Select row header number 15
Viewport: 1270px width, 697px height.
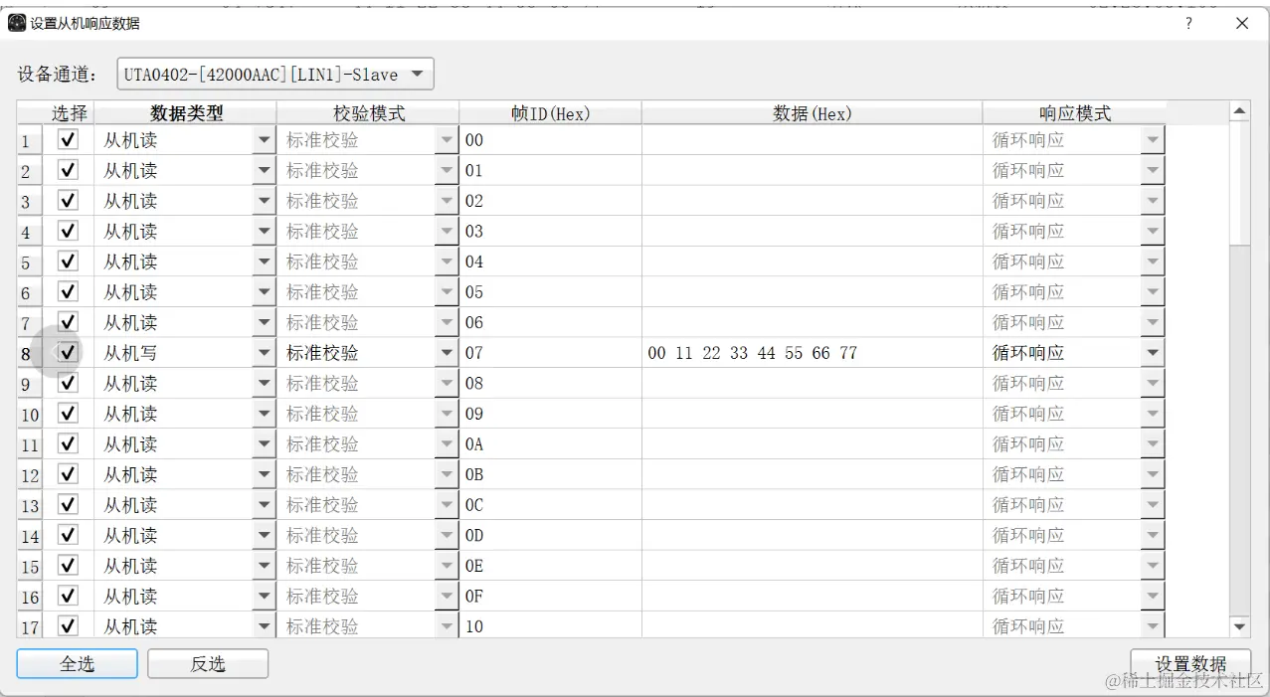coord(30,566)
